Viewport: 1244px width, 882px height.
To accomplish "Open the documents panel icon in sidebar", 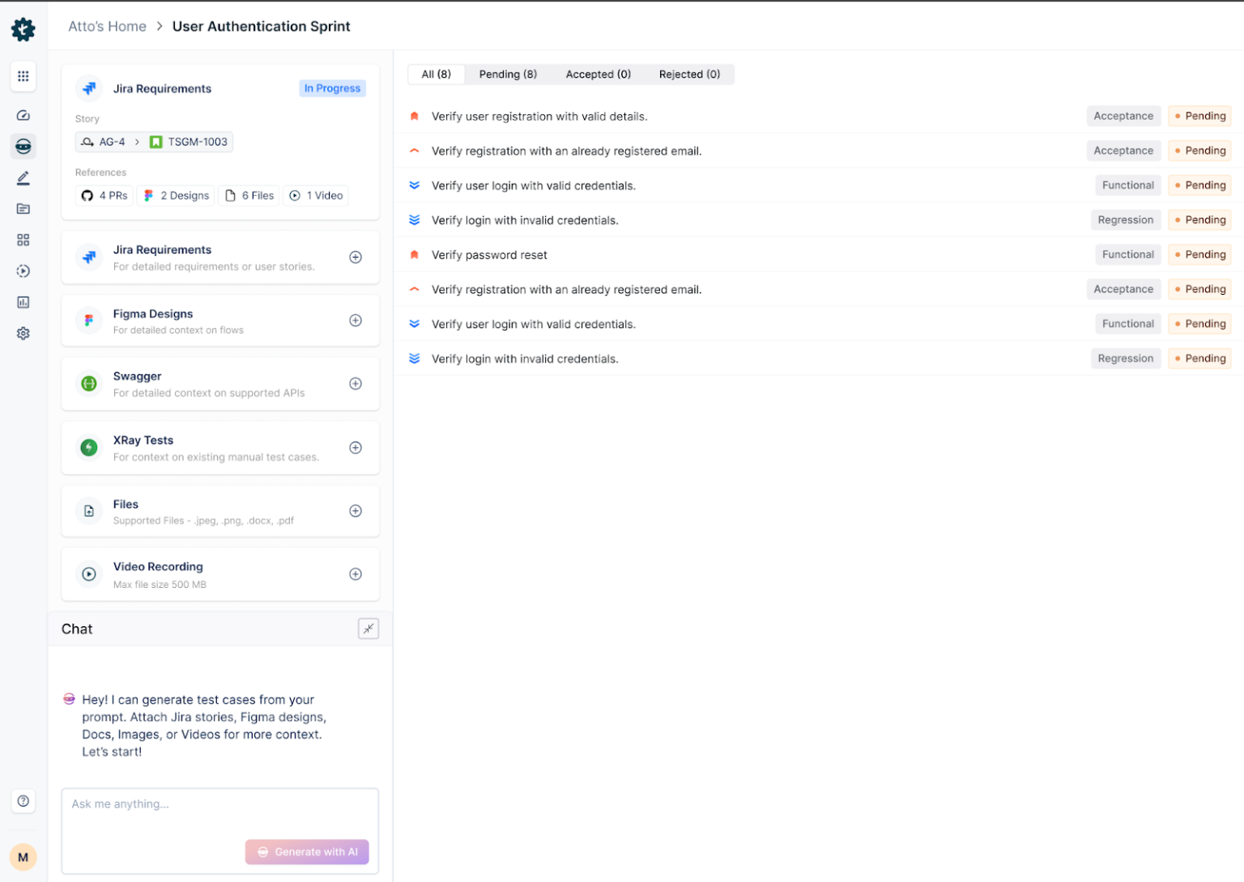I will pyautogui.click(x=23, y=208).
